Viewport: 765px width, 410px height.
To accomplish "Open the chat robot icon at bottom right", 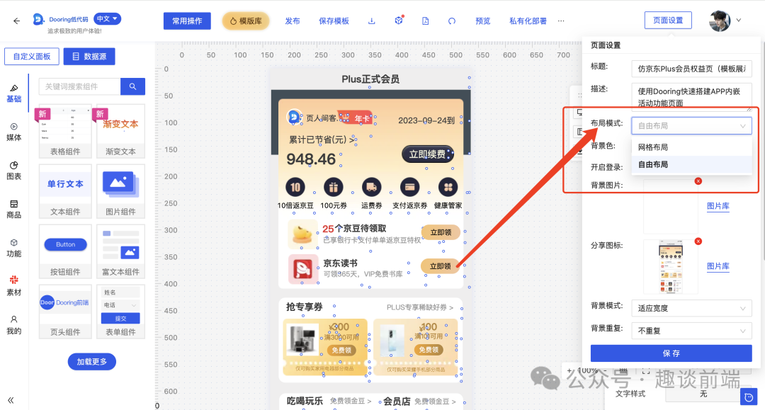I will click(x=749, y=397).
